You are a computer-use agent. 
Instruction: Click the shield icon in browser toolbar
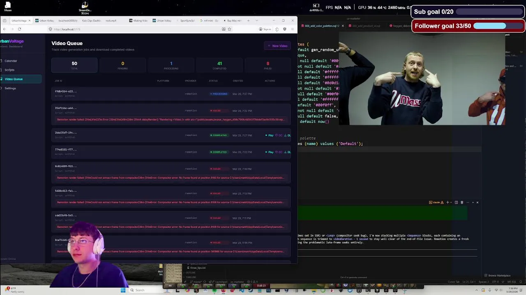(x=284, y=29)
